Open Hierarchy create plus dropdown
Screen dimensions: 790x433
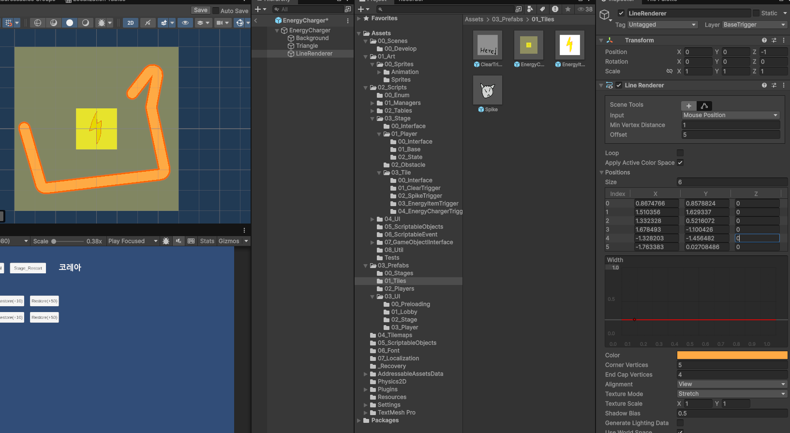click(260, 9)
